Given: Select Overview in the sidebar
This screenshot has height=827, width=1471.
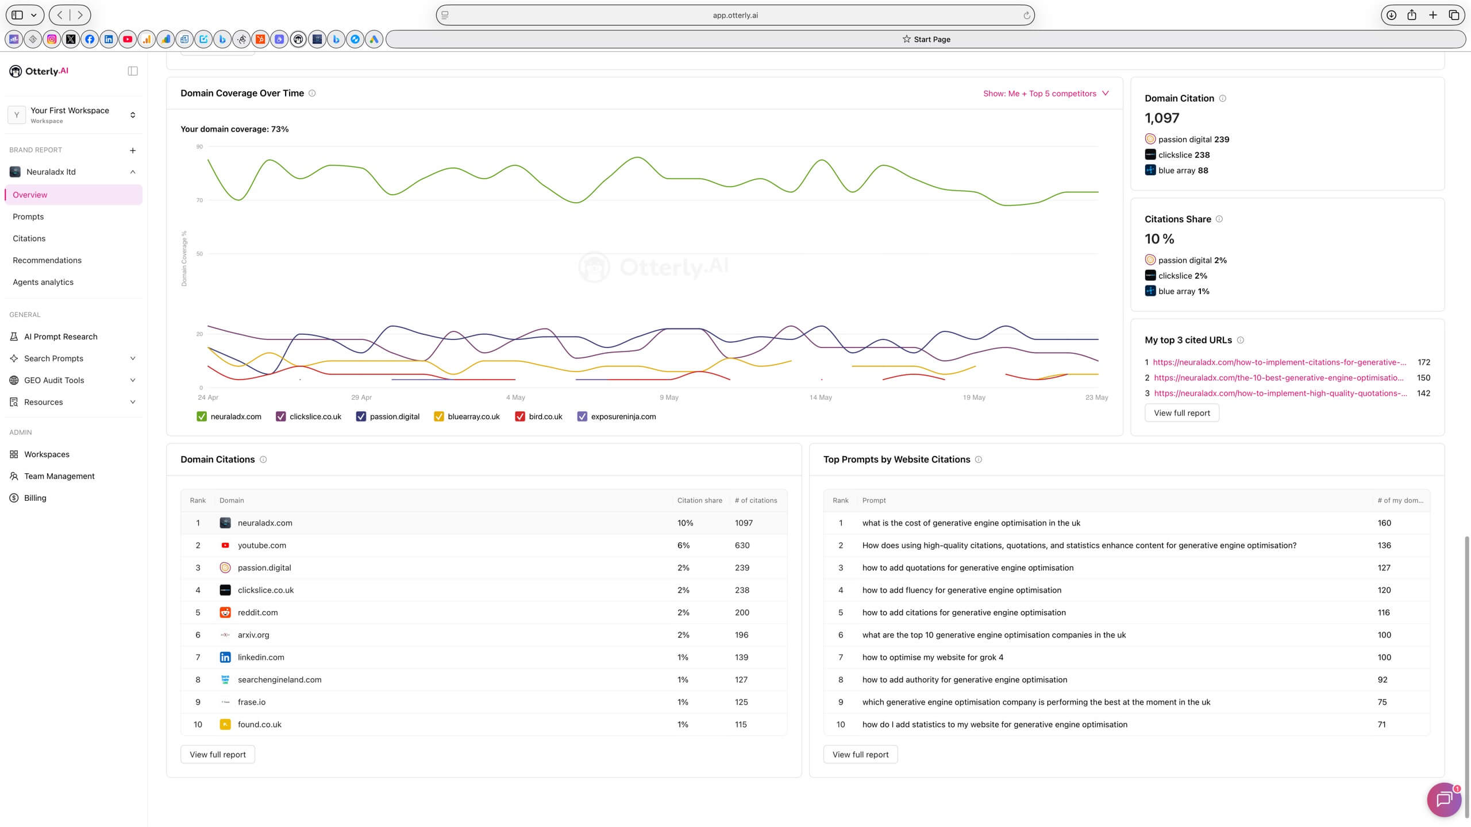Looking at the screenshot, I should pos(74,195).
